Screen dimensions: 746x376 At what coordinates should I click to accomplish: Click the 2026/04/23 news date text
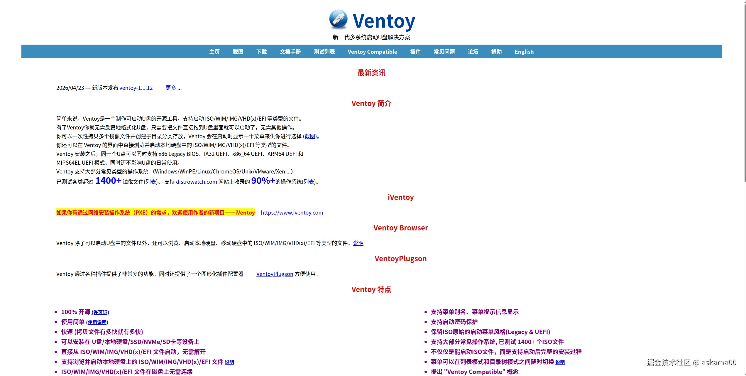[x=70, y=88]
